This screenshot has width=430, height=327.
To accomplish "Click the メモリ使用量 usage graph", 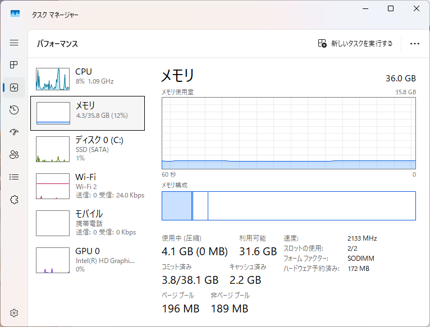I will click(289, 133).
